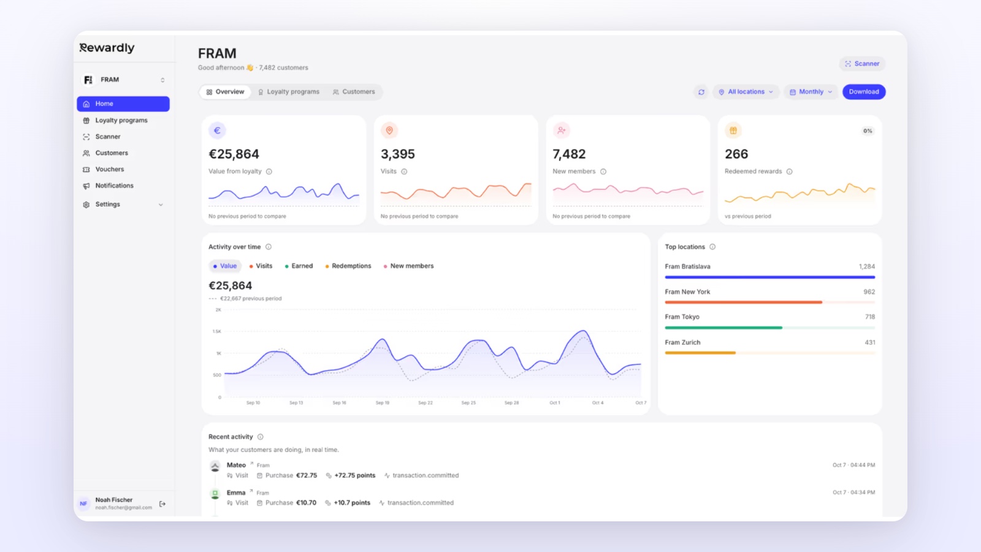Screen dimensions: 981x552
Task: Open Home in the sidebar
Action: point(123,104)
